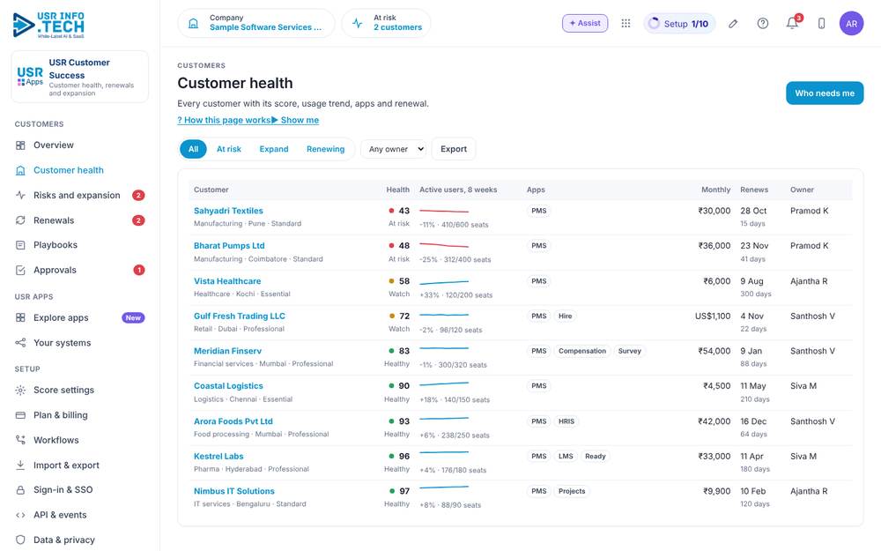Select the At risk filter tab
Screen dimensions: 881x551
(229, 149)
